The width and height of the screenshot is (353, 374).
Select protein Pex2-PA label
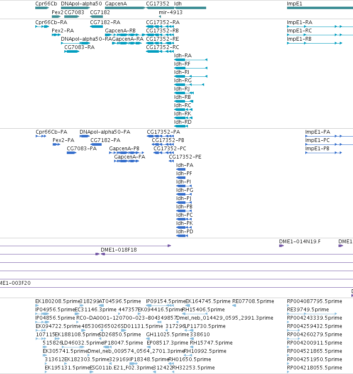[x=63, y=140]
